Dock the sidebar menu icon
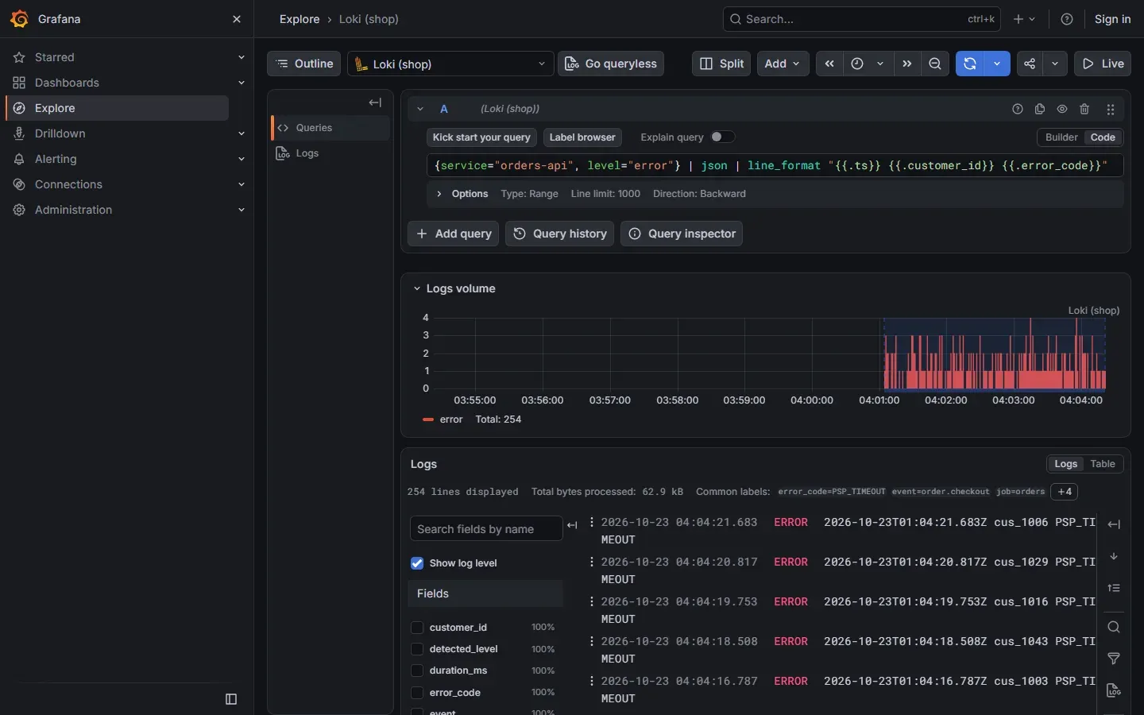The width and height of the screenshot is (1144, 715). pos(231,699)
